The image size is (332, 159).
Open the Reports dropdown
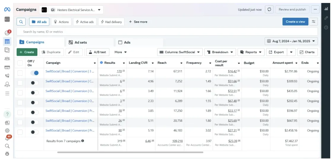coord(251,52)
